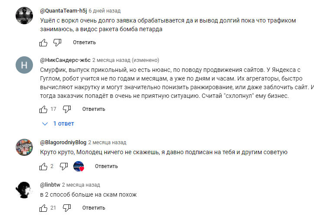
Task: Reply to the НикСандерс-ж6с comment
Action: pos(94,109)
